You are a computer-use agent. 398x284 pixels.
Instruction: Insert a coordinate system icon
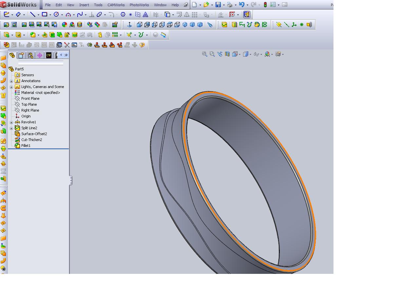(x=294, y=25)
